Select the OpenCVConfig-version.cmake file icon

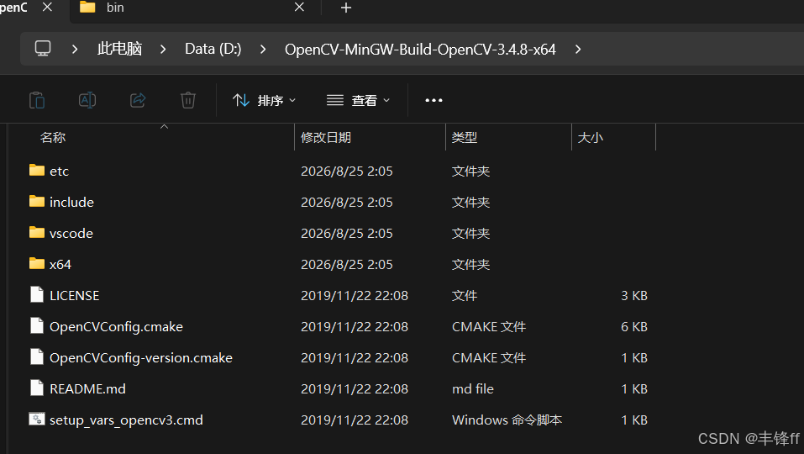tap(37, 356)
